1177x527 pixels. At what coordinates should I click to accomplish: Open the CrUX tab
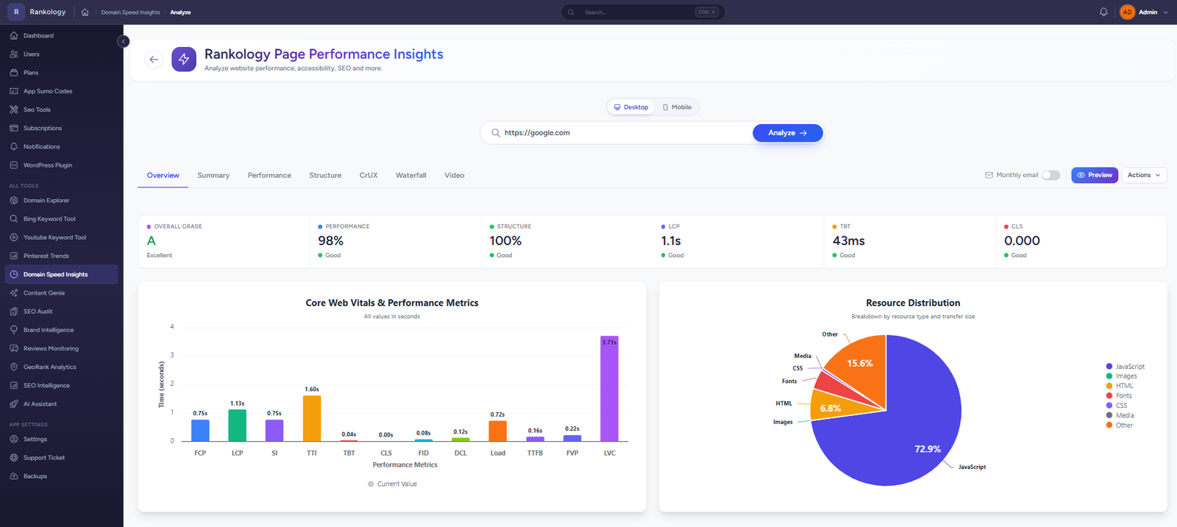369,175
